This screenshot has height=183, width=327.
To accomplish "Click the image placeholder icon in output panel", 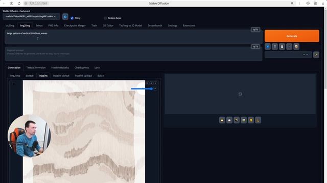I will (x=240, y=94).
